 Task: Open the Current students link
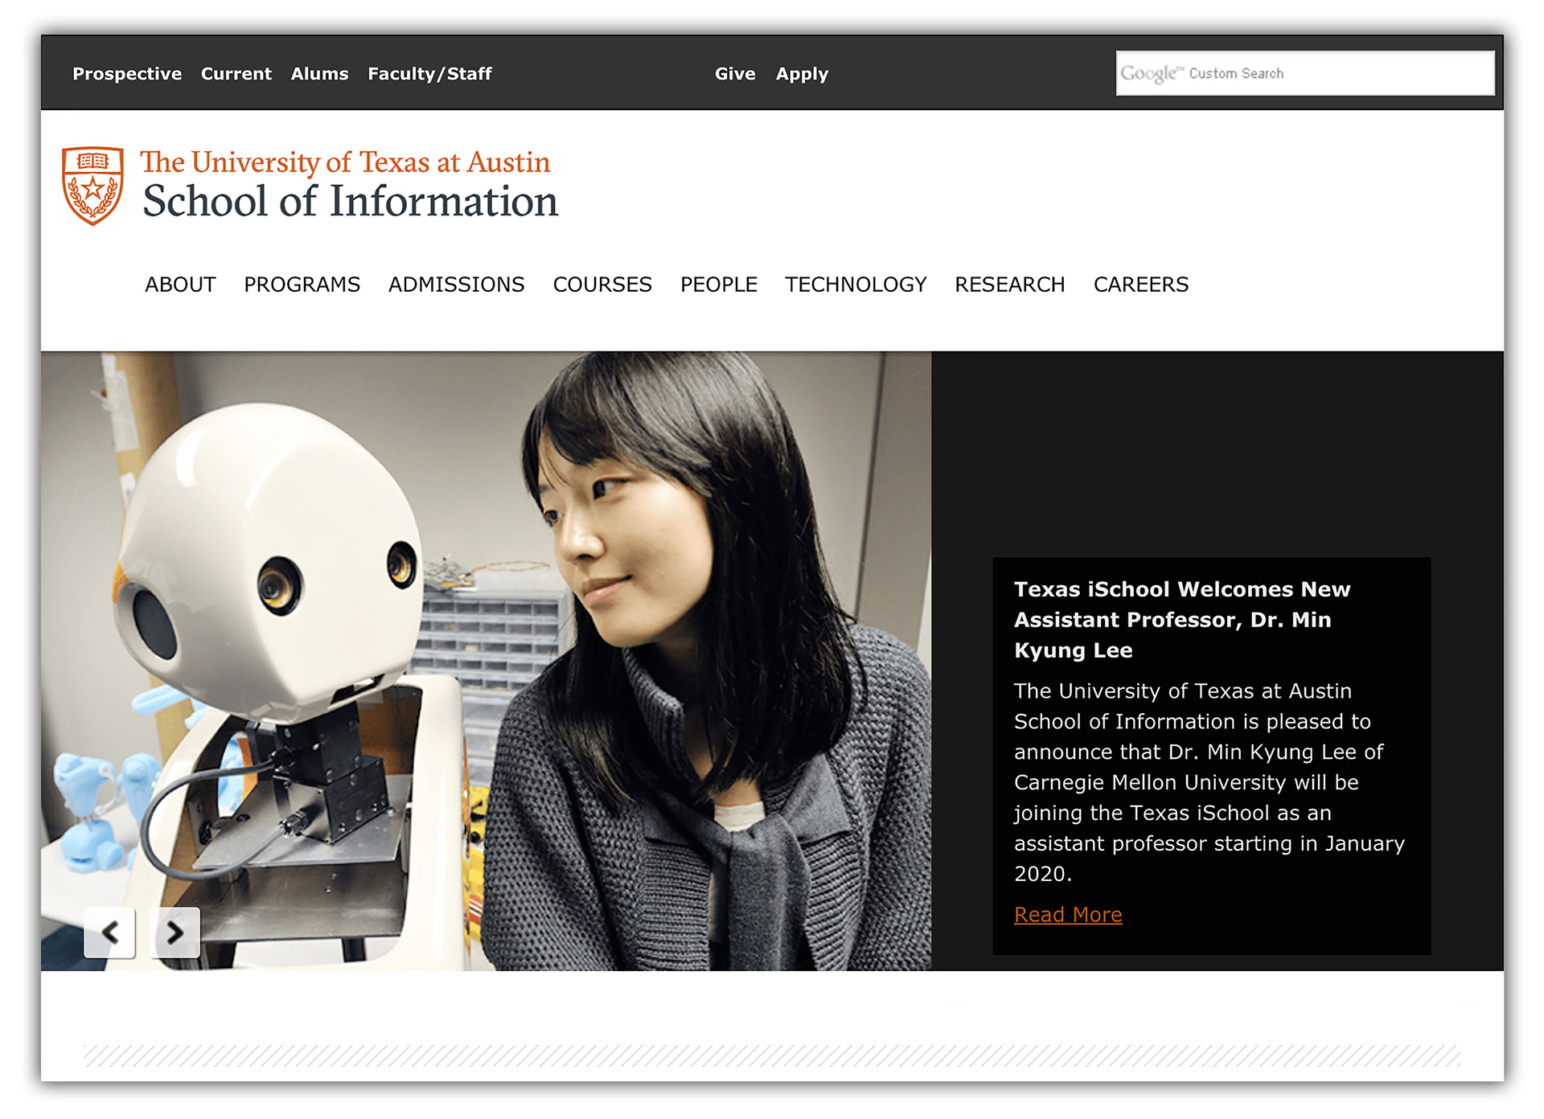point(236,74)
